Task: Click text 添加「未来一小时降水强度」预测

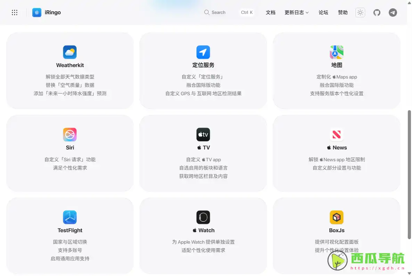Action: pos(70,94)
